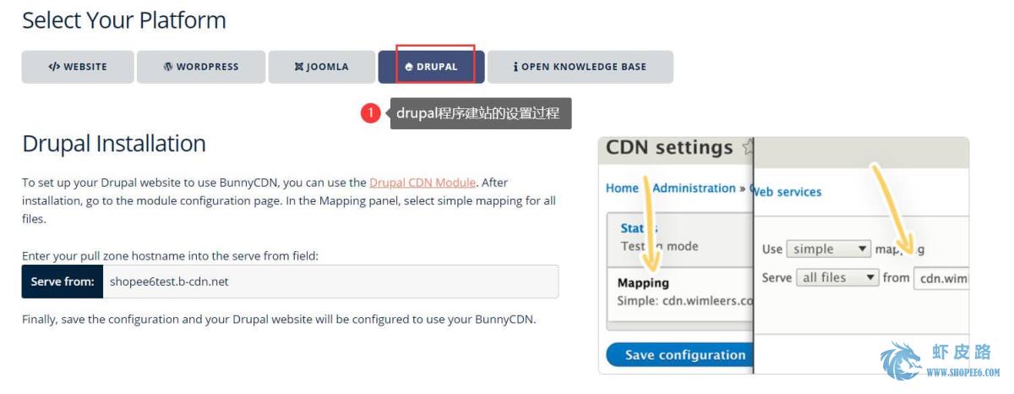Image resolution: width=1014 pixels, height=394 pixels.
Task: Click the cdn.wim from text field
Action: 941,277
